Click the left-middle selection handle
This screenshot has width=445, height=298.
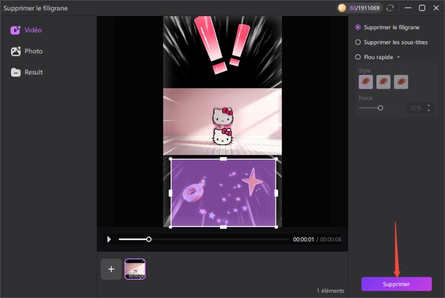[171, 193]
